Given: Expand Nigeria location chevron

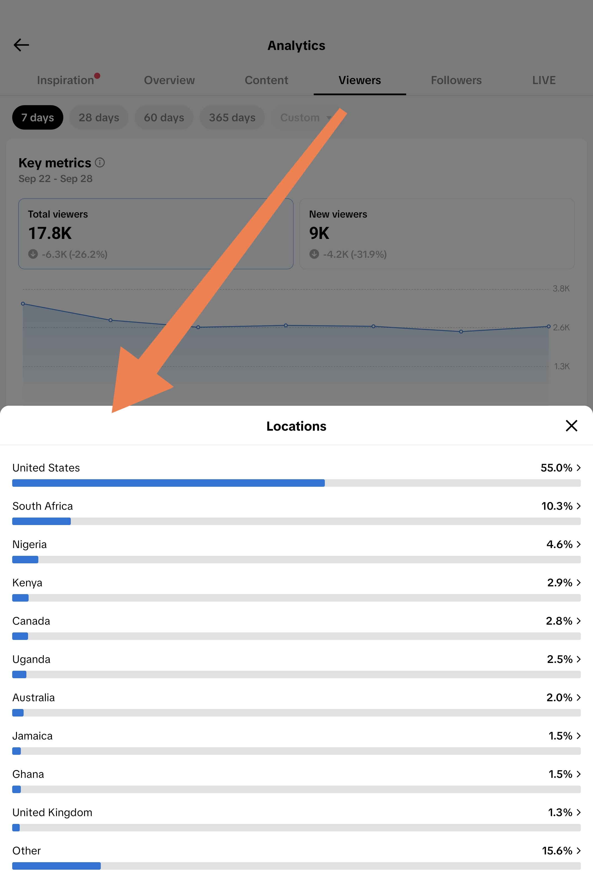Looking at the screenshot, I should point(578,544).
